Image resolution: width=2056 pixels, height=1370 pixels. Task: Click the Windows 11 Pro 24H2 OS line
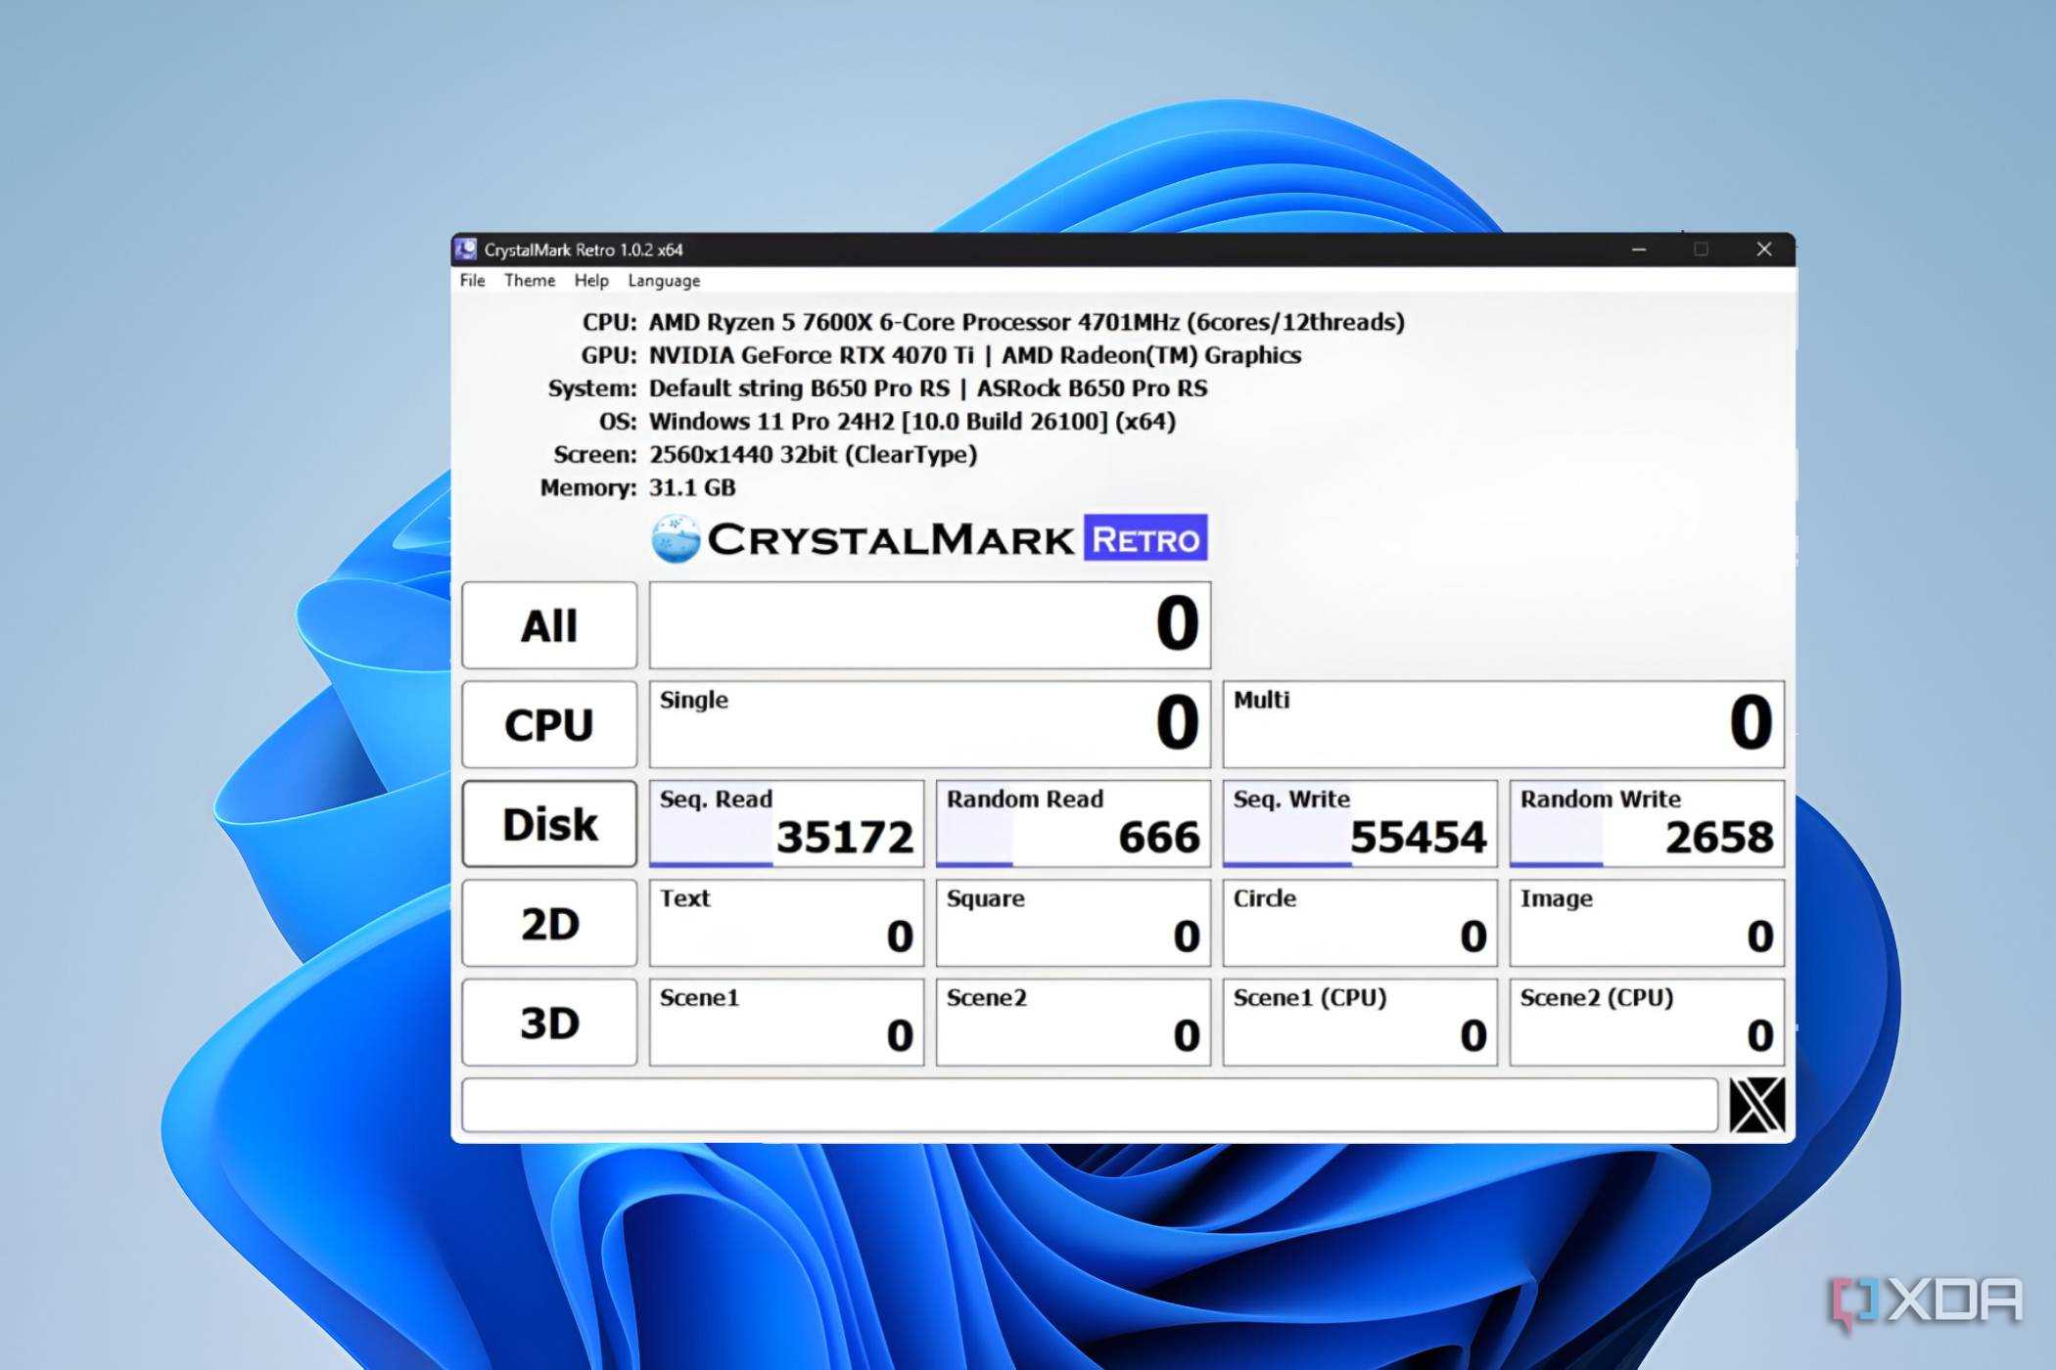(x=912, y=422)
